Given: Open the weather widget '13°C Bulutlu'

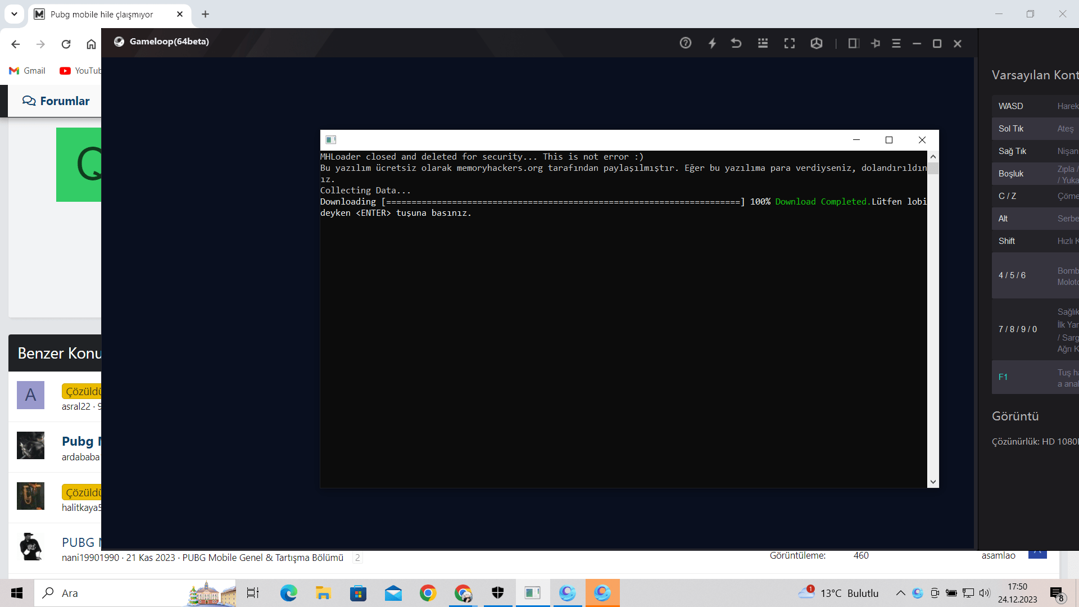Looking at the screenshot, I should (838, 593).
